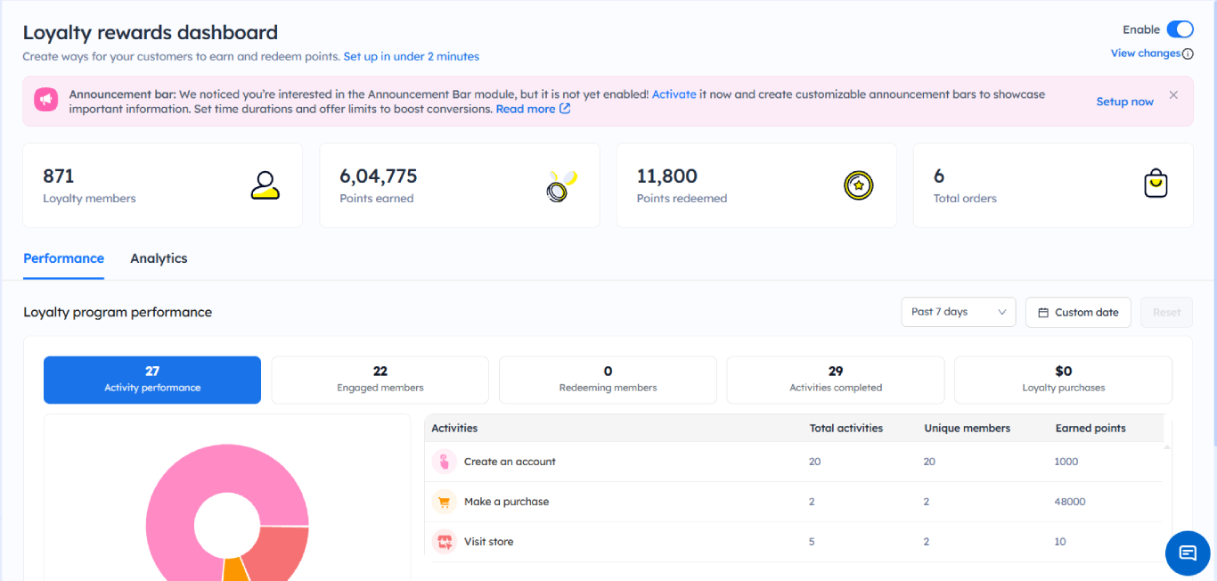Click the Points earned coins icon
1217x581 pixels.
coord(561,185)
